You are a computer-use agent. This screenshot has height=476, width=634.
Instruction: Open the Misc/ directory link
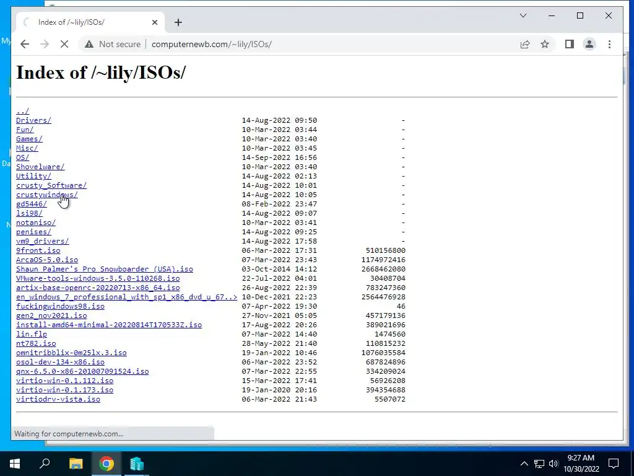(27, 148)
